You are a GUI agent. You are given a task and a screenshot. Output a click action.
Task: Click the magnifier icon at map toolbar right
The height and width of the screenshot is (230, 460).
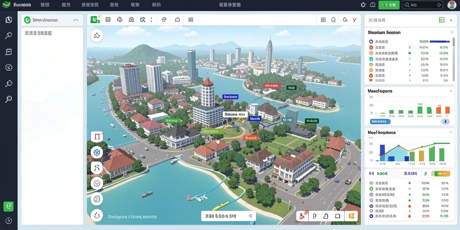(345, 20)
